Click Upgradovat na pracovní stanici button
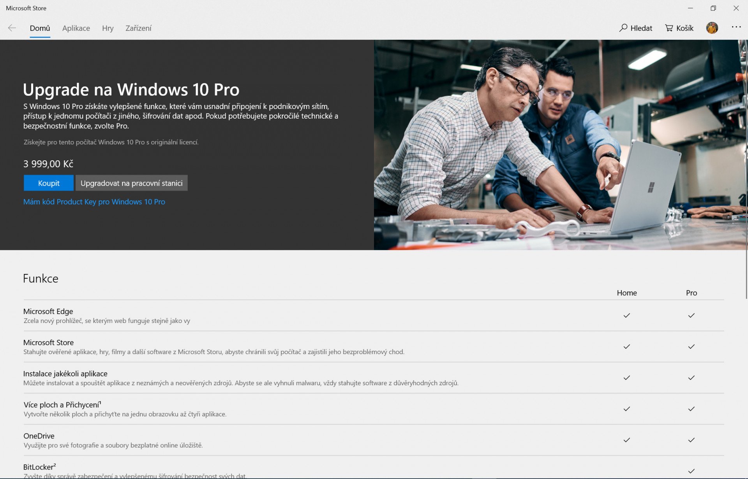Screen dimensions: 748x479 click(131, 183)
